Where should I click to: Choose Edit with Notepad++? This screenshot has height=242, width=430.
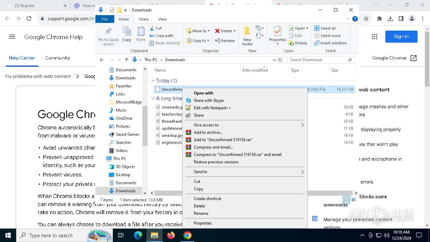pos(245,108)
